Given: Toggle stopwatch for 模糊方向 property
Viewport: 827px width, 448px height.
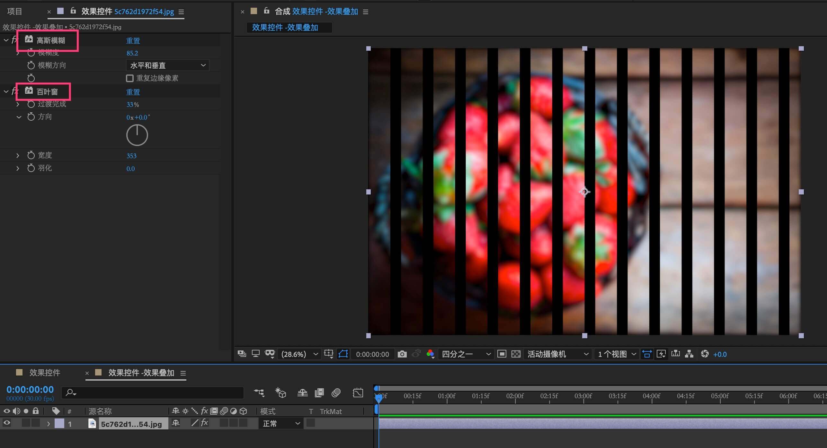Looking at the screenshot, I should click(x=31, y=65).
